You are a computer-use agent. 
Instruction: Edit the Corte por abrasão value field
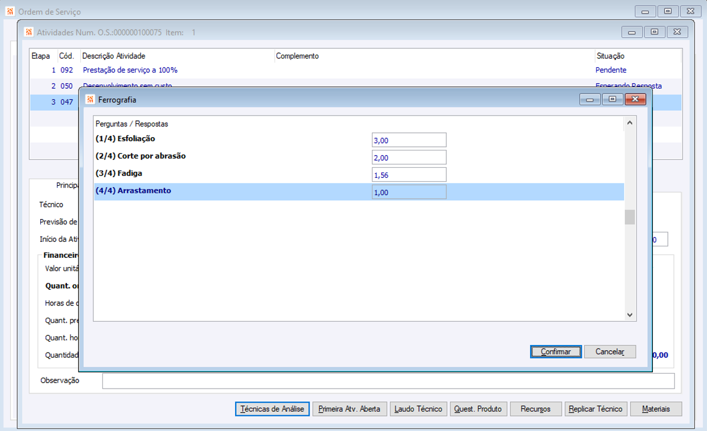click(409, 157)
